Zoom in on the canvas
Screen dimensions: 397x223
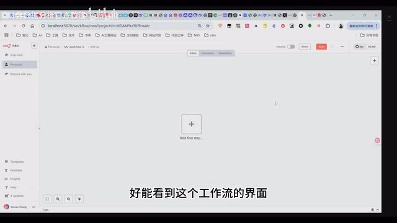pyautogui.click(x=58, y=199)
